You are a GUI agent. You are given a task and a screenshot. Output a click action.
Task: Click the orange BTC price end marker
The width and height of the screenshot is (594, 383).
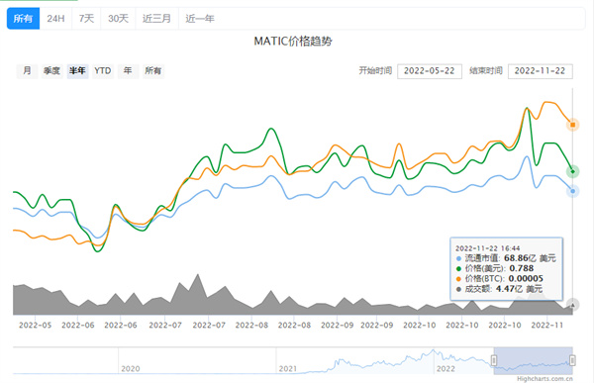tap(572, 125)
